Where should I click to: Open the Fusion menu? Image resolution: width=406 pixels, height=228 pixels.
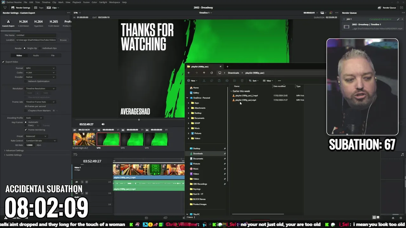pyautogui.click(x=86, y=2)
